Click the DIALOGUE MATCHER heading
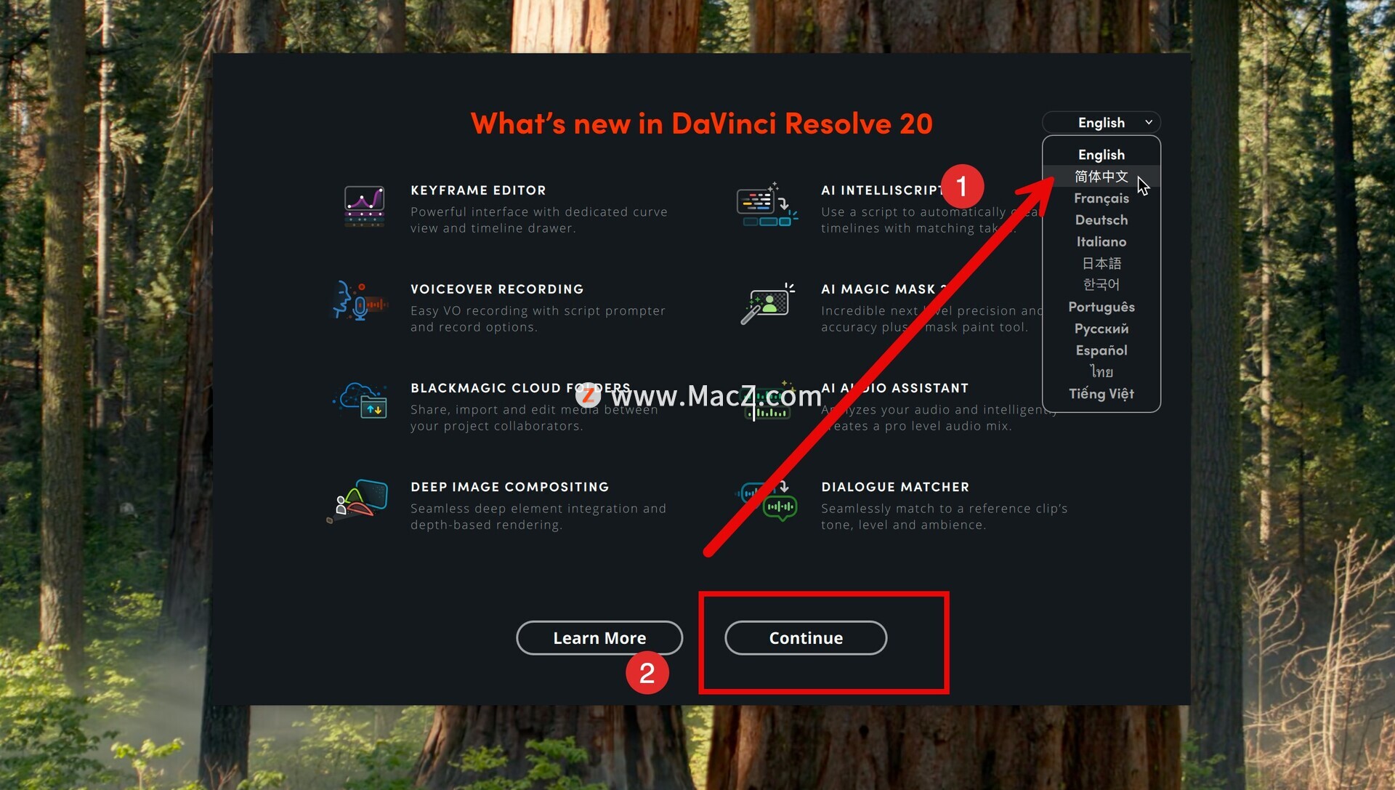Screen dimensions: 1395x790 click(895, 487)
